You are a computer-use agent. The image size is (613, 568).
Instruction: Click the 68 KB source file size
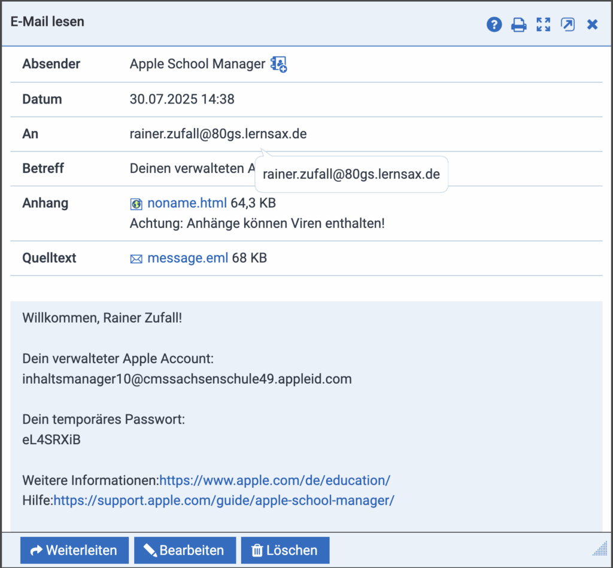(x=250, y=258)
